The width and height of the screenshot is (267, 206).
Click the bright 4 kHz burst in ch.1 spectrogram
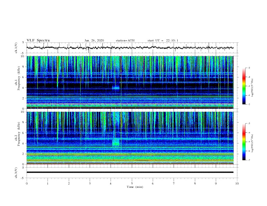pyautogui.click(x=116, y=88)
